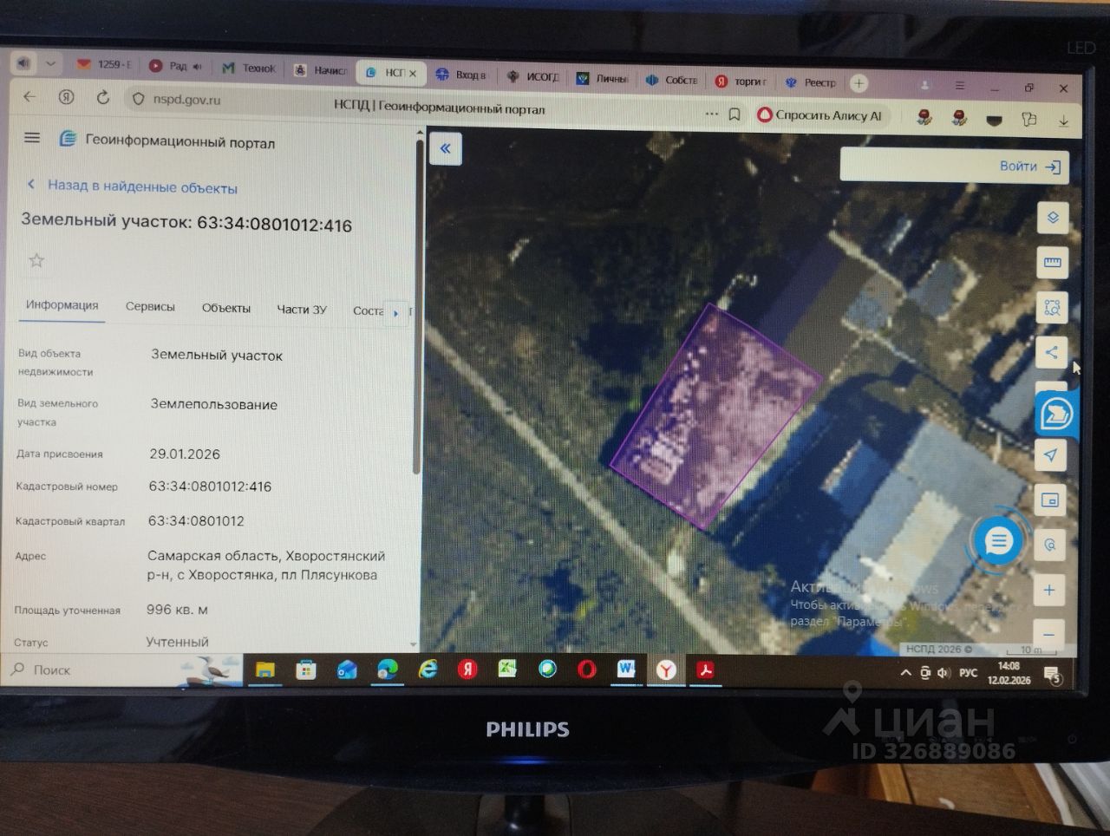
Task: Open the page three-dots options
Action: pos(712,114)
